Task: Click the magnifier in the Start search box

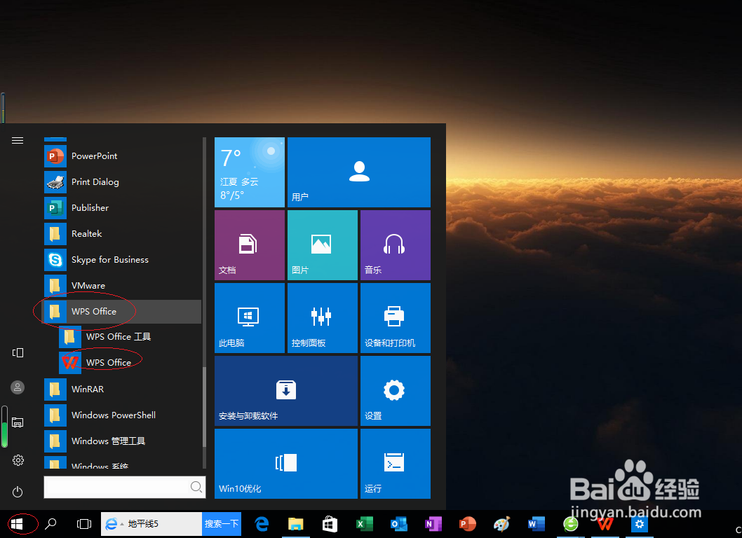Action: 196,486
